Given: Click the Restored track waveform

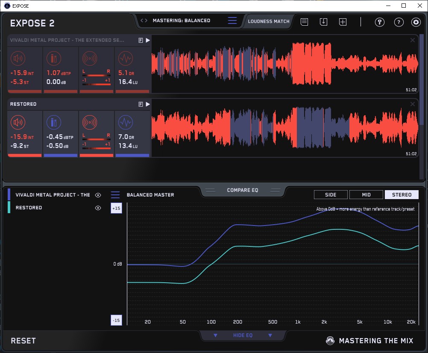Looking at the screenshot, I should click(285, 128).
